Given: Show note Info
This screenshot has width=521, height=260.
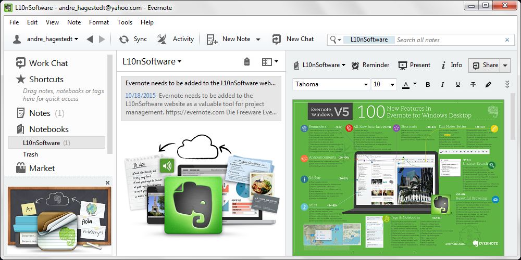Looking at the screenshot, I should tap(452, 65).
